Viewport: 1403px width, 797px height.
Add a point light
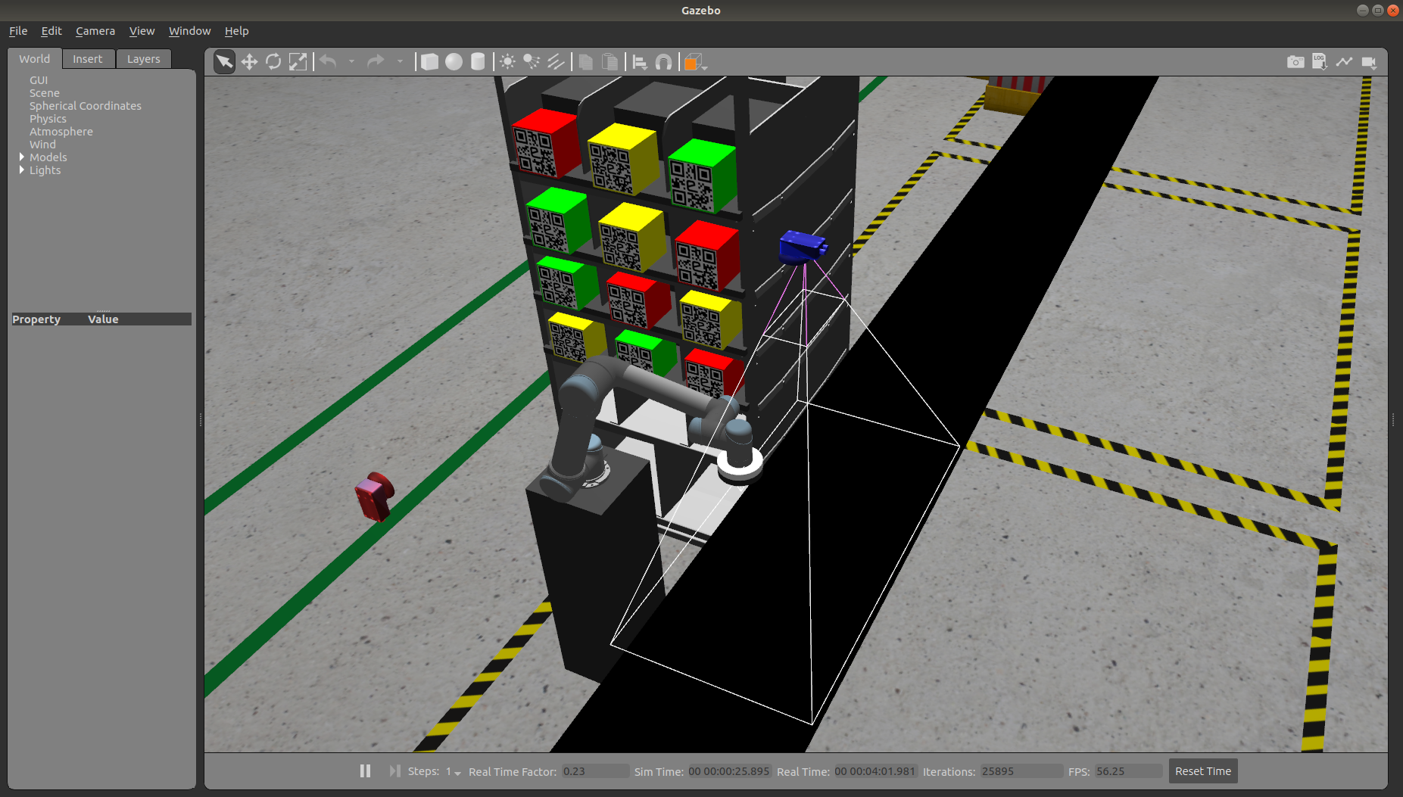point(507,61)
